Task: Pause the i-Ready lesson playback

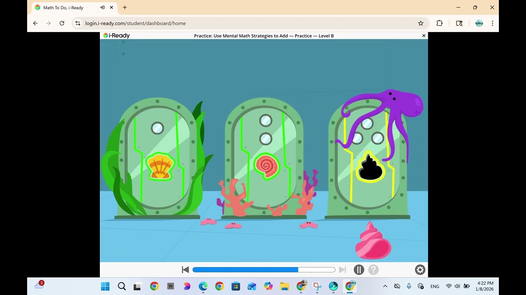Action: pos(359,270)
